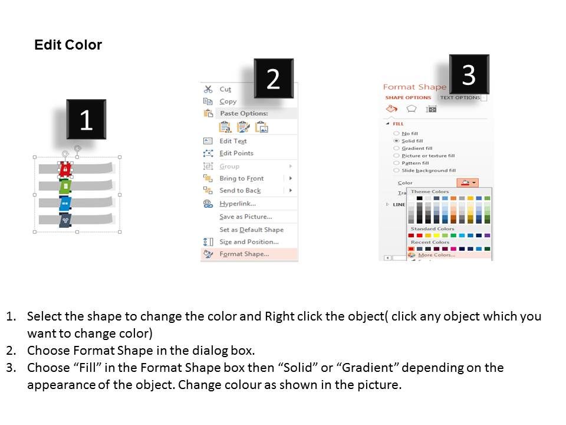Switch to the TEXT OPTIONS tab
The height and width of the screenshot is (425, 566).
point(460,98)
